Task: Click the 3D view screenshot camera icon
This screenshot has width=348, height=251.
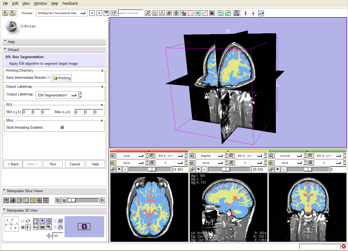Action: 42,227
